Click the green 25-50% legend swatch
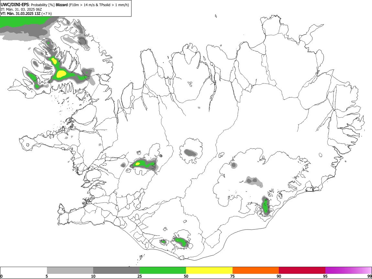This screenshot has height=279, width=372. [x=163, y=271]
